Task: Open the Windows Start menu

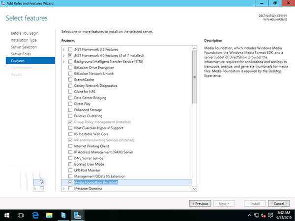Action: (x=7, y=215)
